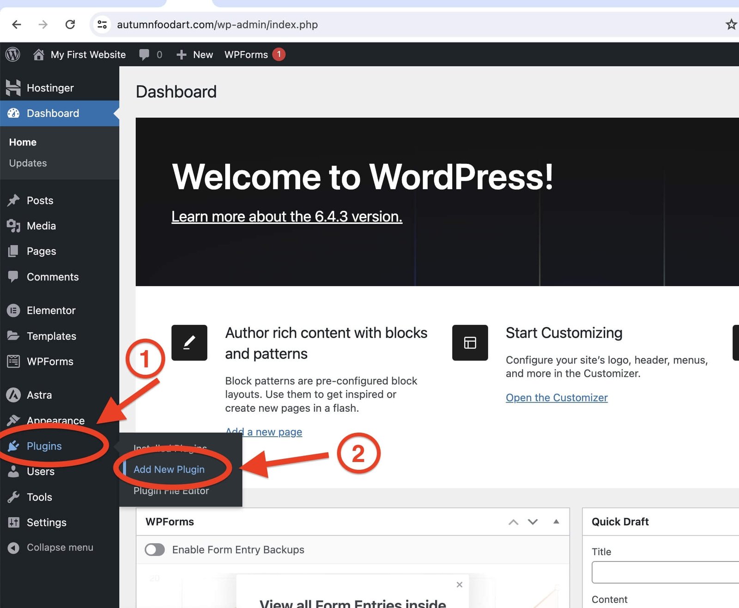
Task: Click the Collapse menu arrow icon
Action: [x=13, y=548]
